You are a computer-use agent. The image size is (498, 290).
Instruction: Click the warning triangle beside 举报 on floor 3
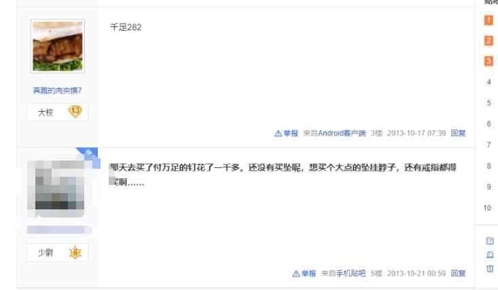pos(278,133)
